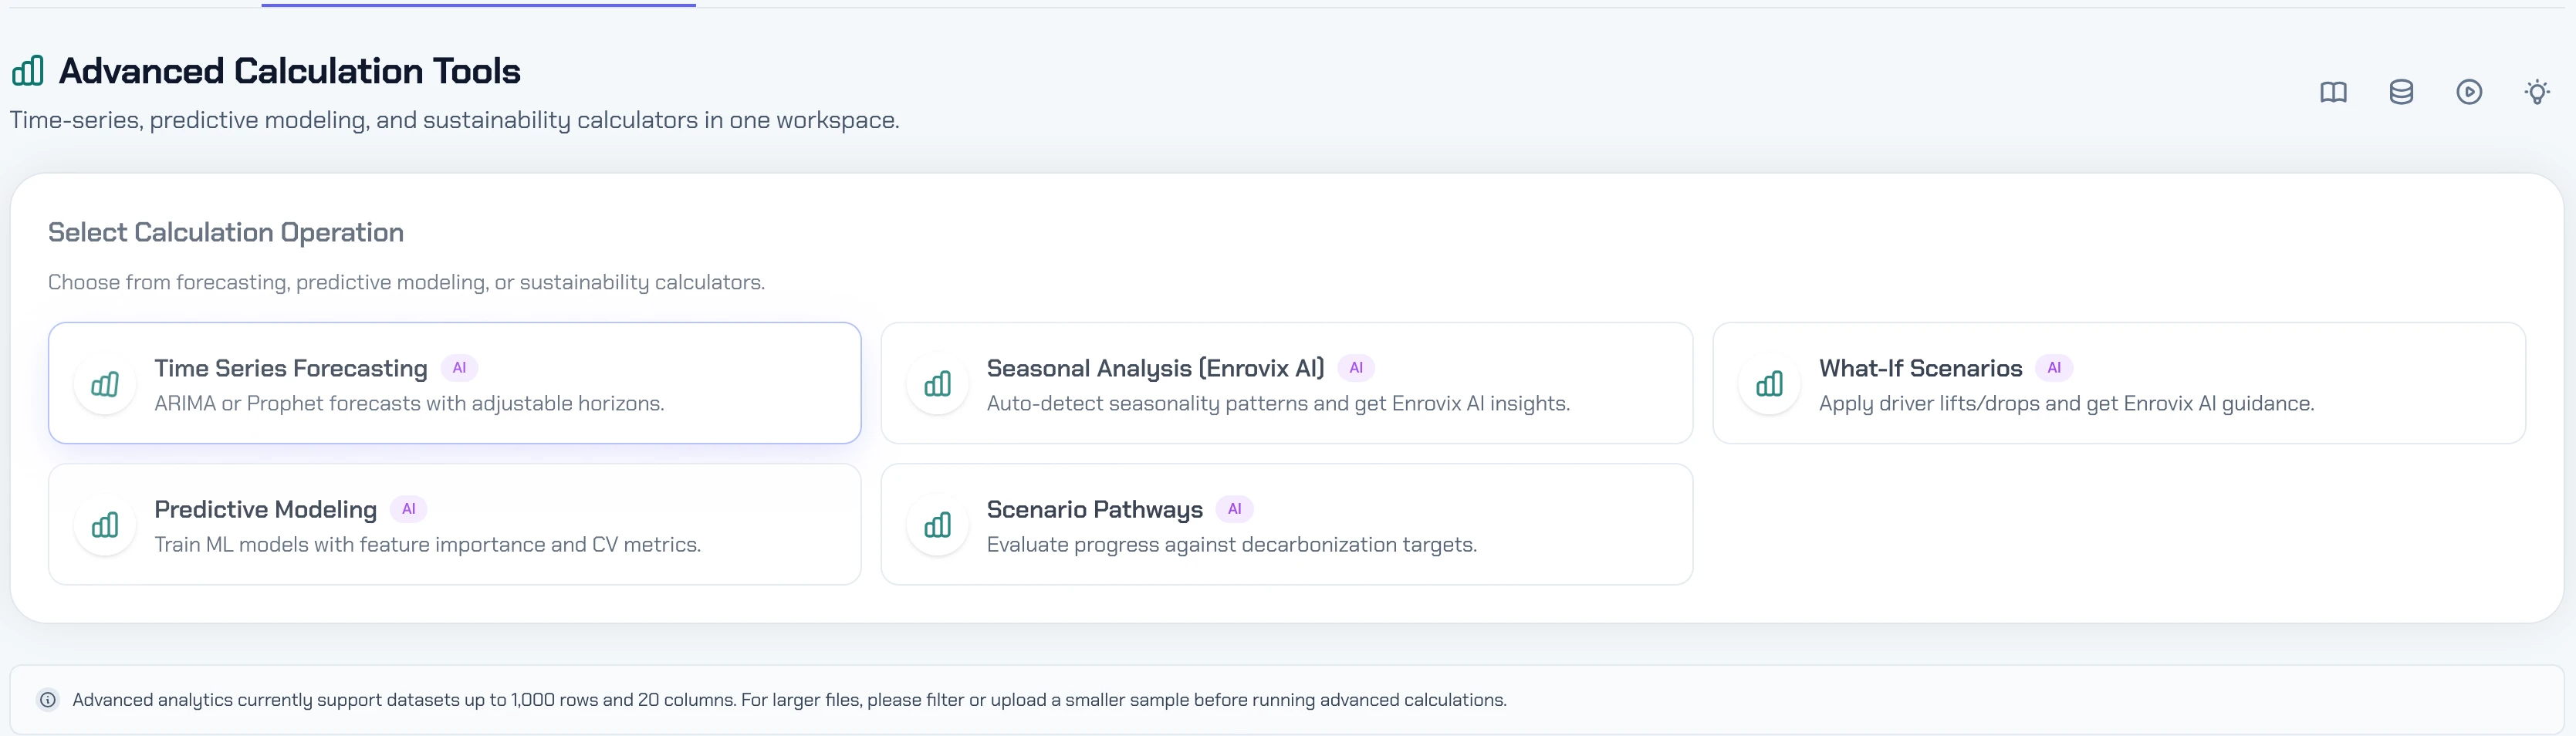Click the info icon in the notice bar
The width and height of the screenshot is (2576, 736).
pyautogui.click(x=48, y=700)
